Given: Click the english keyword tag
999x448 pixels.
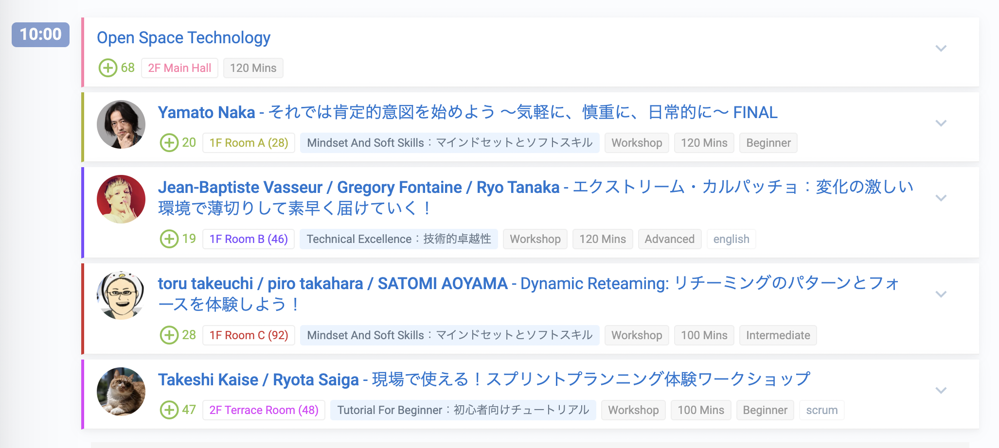Looking at the screenshot, I should coord(731,239).
